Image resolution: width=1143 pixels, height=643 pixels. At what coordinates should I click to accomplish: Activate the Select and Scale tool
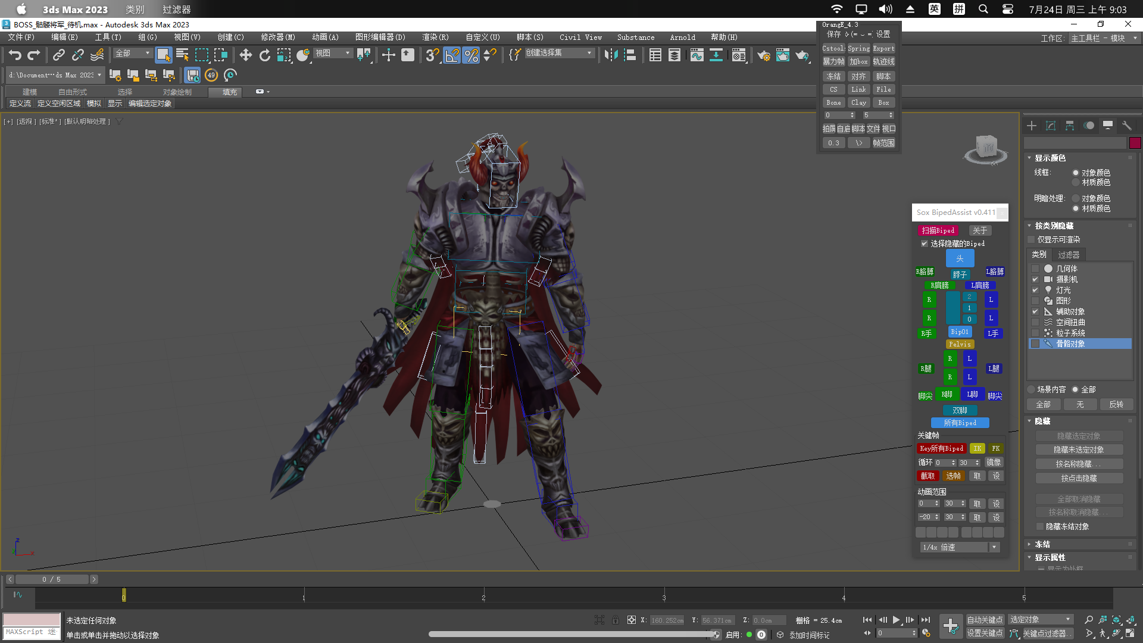coord(284,55)
